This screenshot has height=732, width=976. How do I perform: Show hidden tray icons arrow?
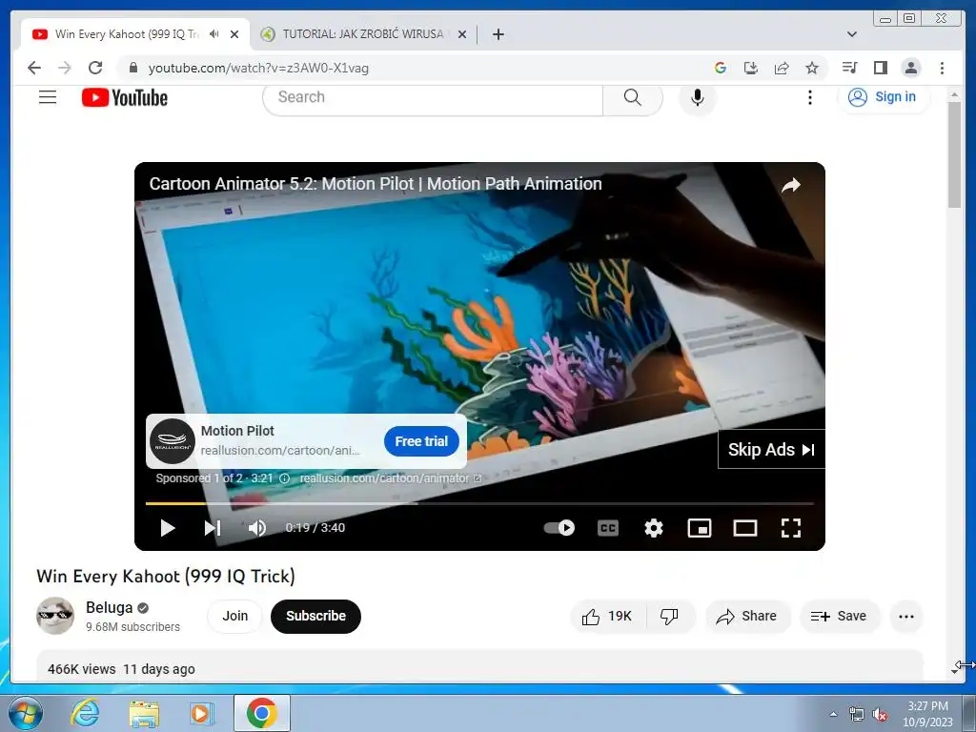pos(833,714)
